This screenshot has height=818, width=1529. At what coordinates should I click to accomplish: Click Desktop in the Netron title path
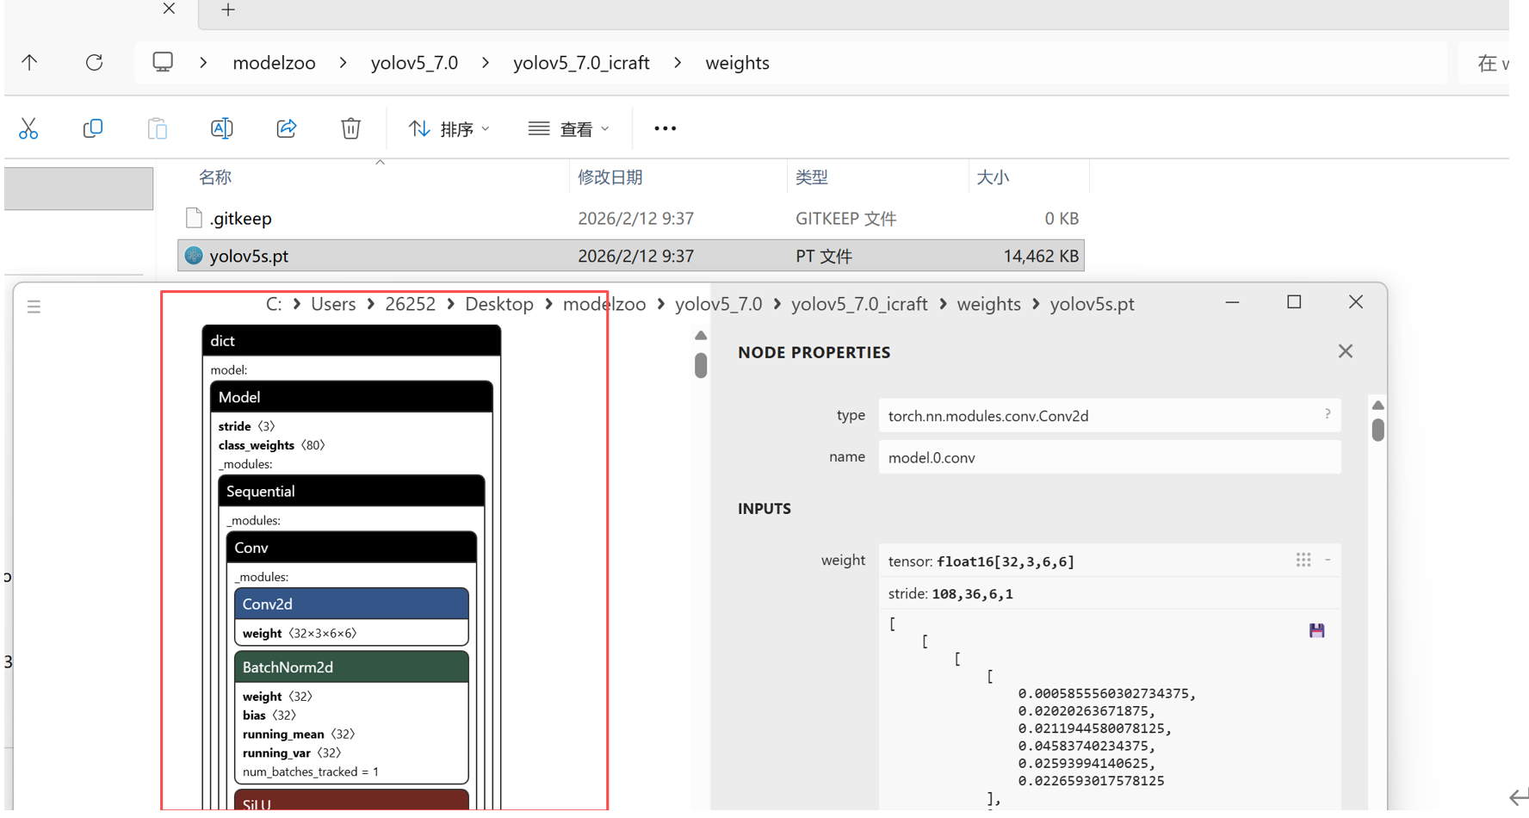pyautogui.click(x=498, y=304)
